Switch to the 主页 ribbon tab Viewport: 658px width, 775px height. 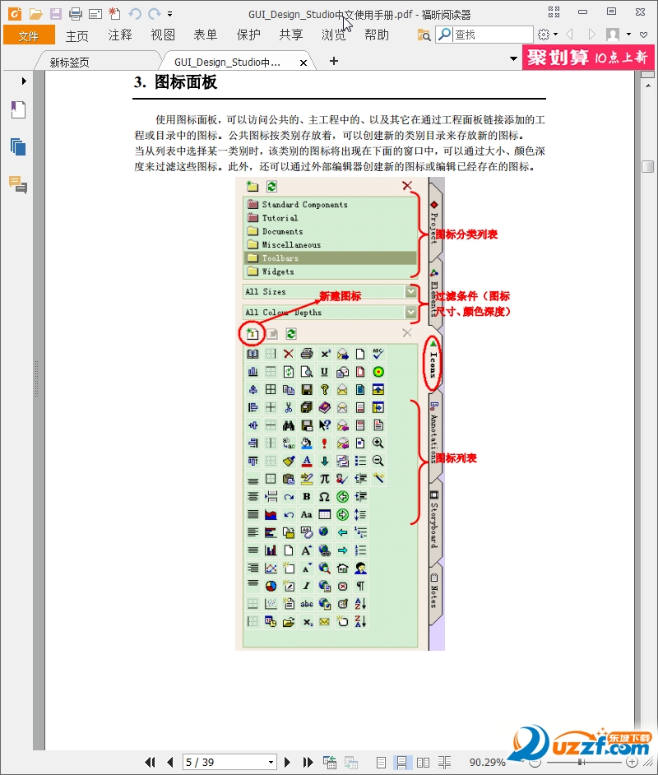(77, 35)
